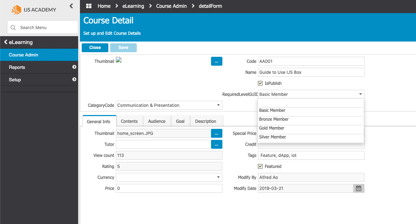Click the grid apps icon in breadcrumb
The height and width of the screenshot is (224, 416).
89,6
